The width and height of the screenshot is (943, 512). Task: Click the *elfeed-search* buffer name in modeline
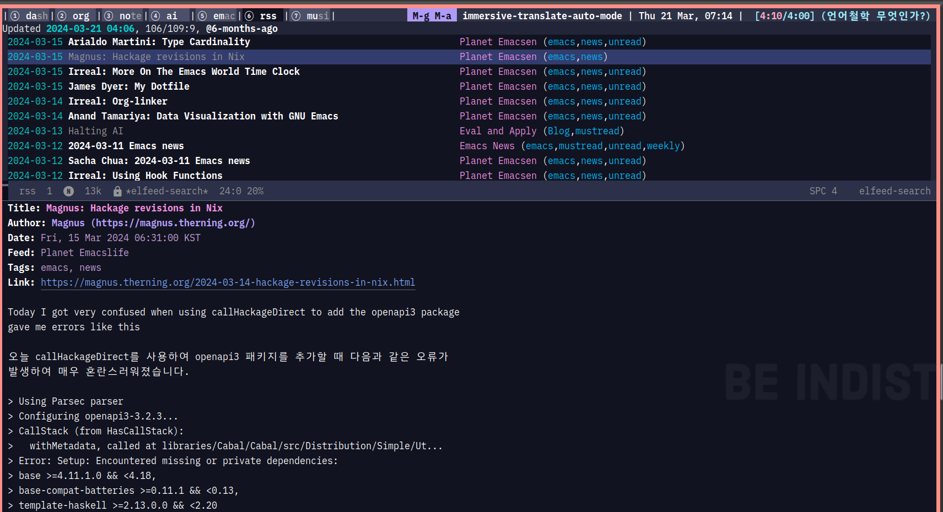(167, 191)
